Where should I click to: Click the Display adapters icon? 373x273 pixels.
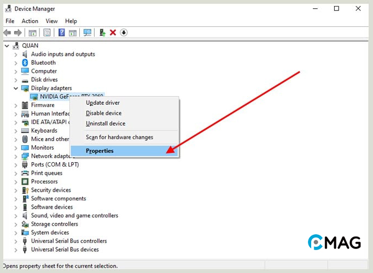point(25,88)
